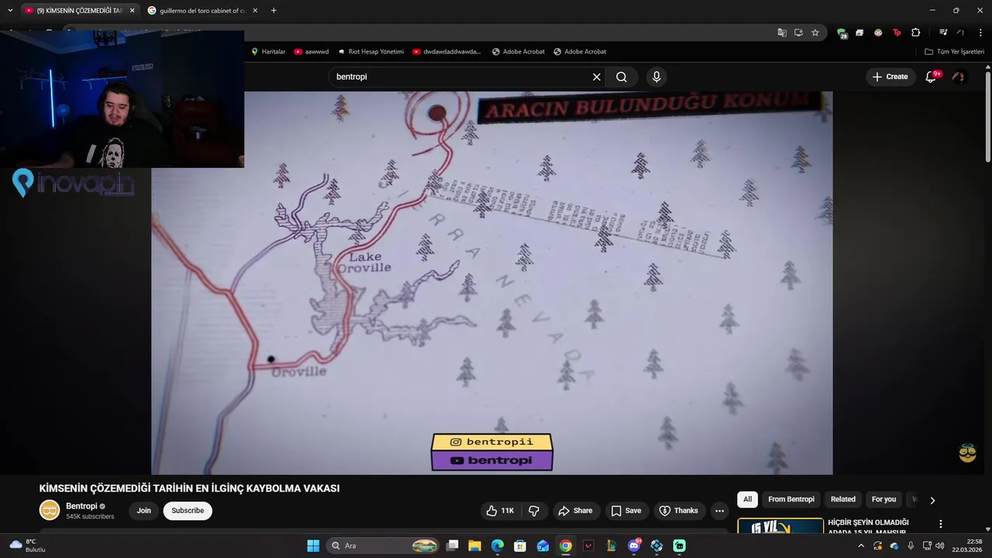This screenshot has height=558, width=992.
Task: Open the suggested video thumbnail
Action: [x=780, y=526]
